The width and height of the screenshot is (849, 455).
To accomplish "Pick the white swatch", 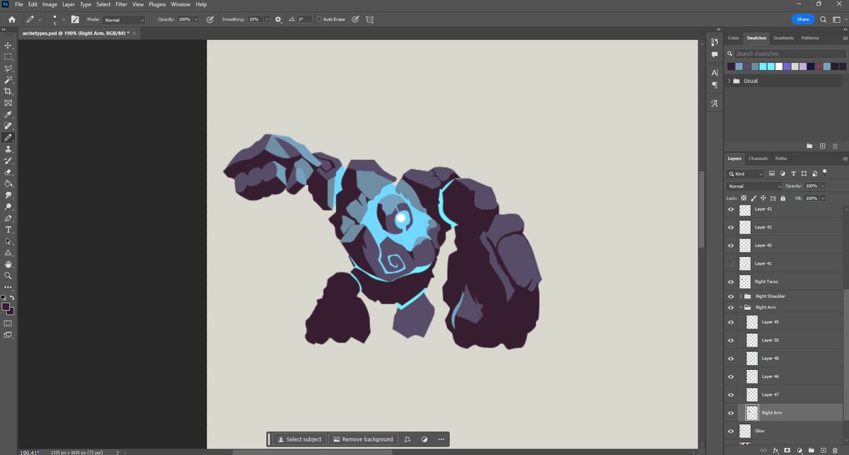I will tap(778, 67).
